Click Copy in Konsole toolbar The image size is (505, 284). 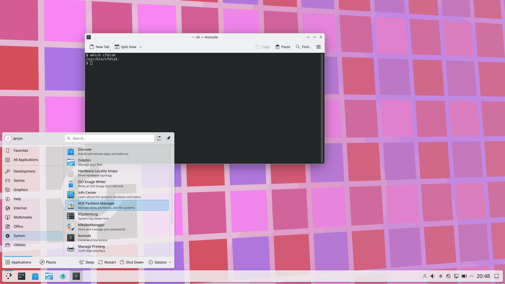(x=262, y=47)
